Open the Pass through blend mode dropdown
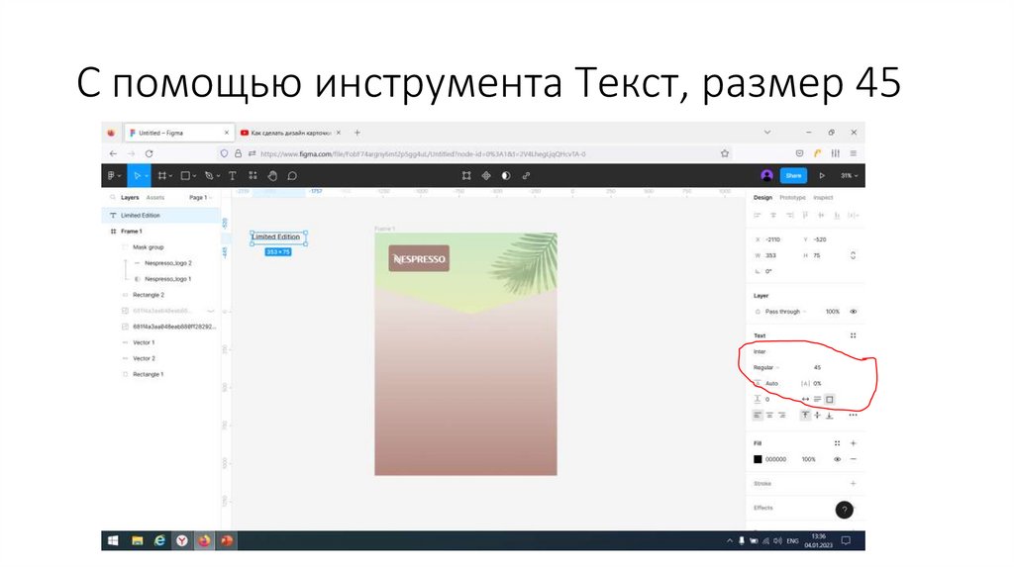The height and width of the screenshot is (568, 1014). tap(784, 311)
